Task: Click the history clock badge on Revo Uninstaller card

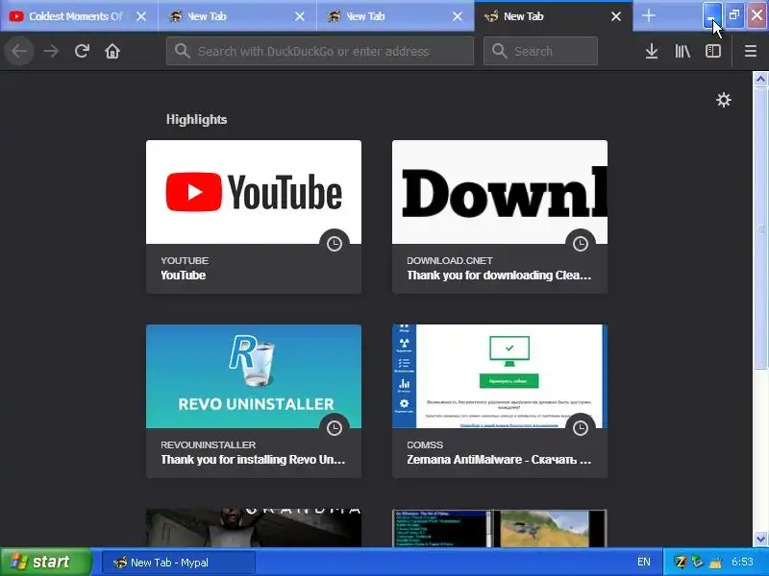Action: click(335, 427)
